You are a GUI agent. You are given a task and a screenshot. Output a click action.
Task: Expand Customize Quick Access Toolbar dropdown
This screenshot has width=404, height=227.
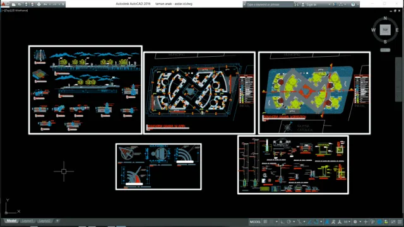click(63, 4)
